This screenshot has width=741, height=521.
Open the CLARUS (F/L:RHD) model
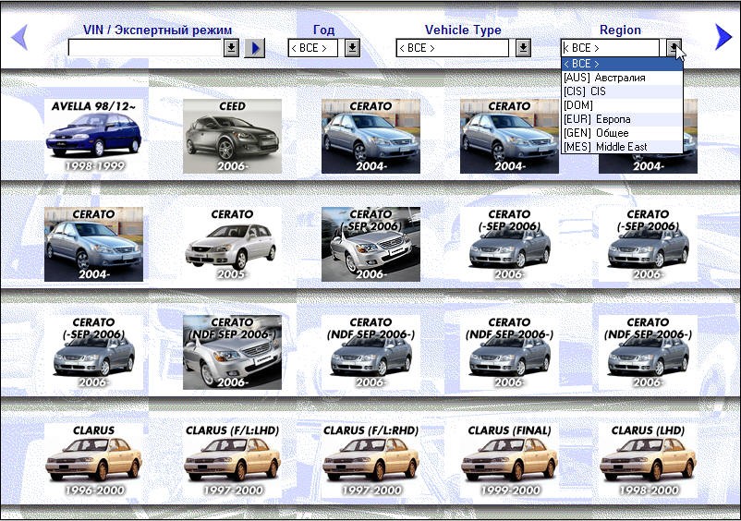[x=371, y=461]
